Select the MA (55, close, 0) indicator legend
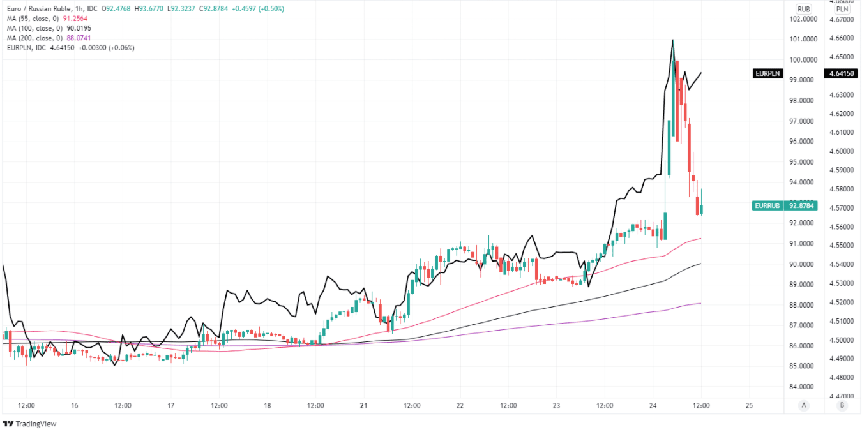 [33, 19]
